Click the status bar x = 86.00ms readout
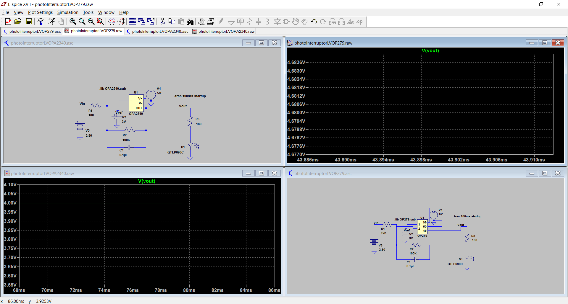The width and height of the screenshot is (568, 304). [x=12, y=301]
